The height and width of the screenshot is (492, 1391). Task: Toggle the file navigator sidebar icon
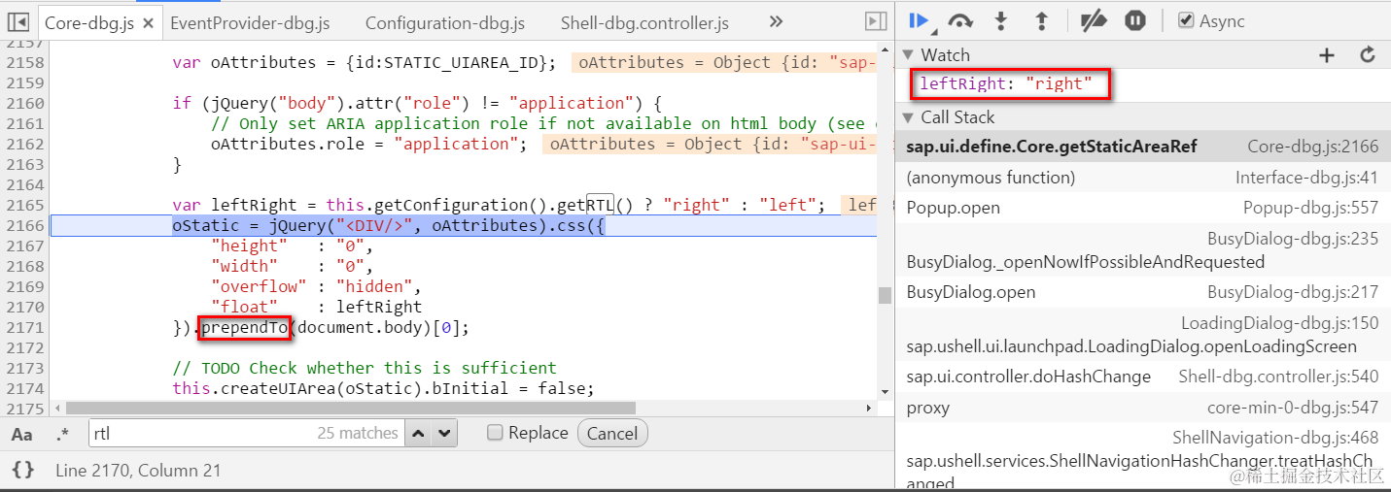(17, 21)
